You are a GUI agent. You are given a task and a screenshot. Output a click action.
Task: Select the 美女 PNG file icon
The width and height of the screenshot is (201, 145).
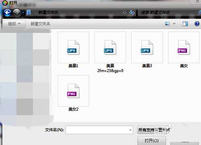point(184,48)
